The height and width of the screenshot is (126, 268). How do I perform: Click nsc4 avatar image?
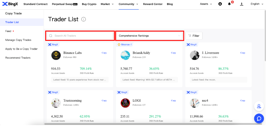pos(195,103)
